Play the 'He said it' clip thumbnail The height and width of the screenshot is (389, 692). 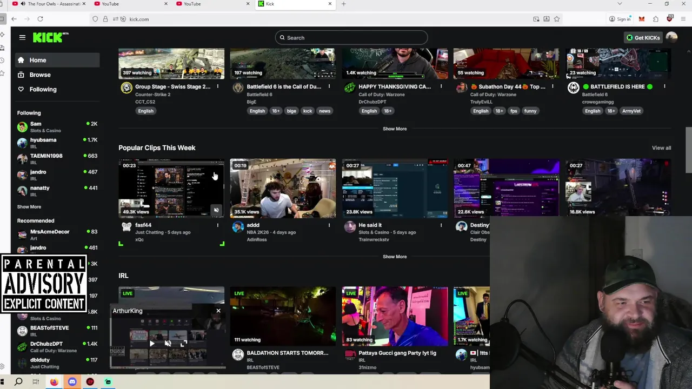coord(395,188)
